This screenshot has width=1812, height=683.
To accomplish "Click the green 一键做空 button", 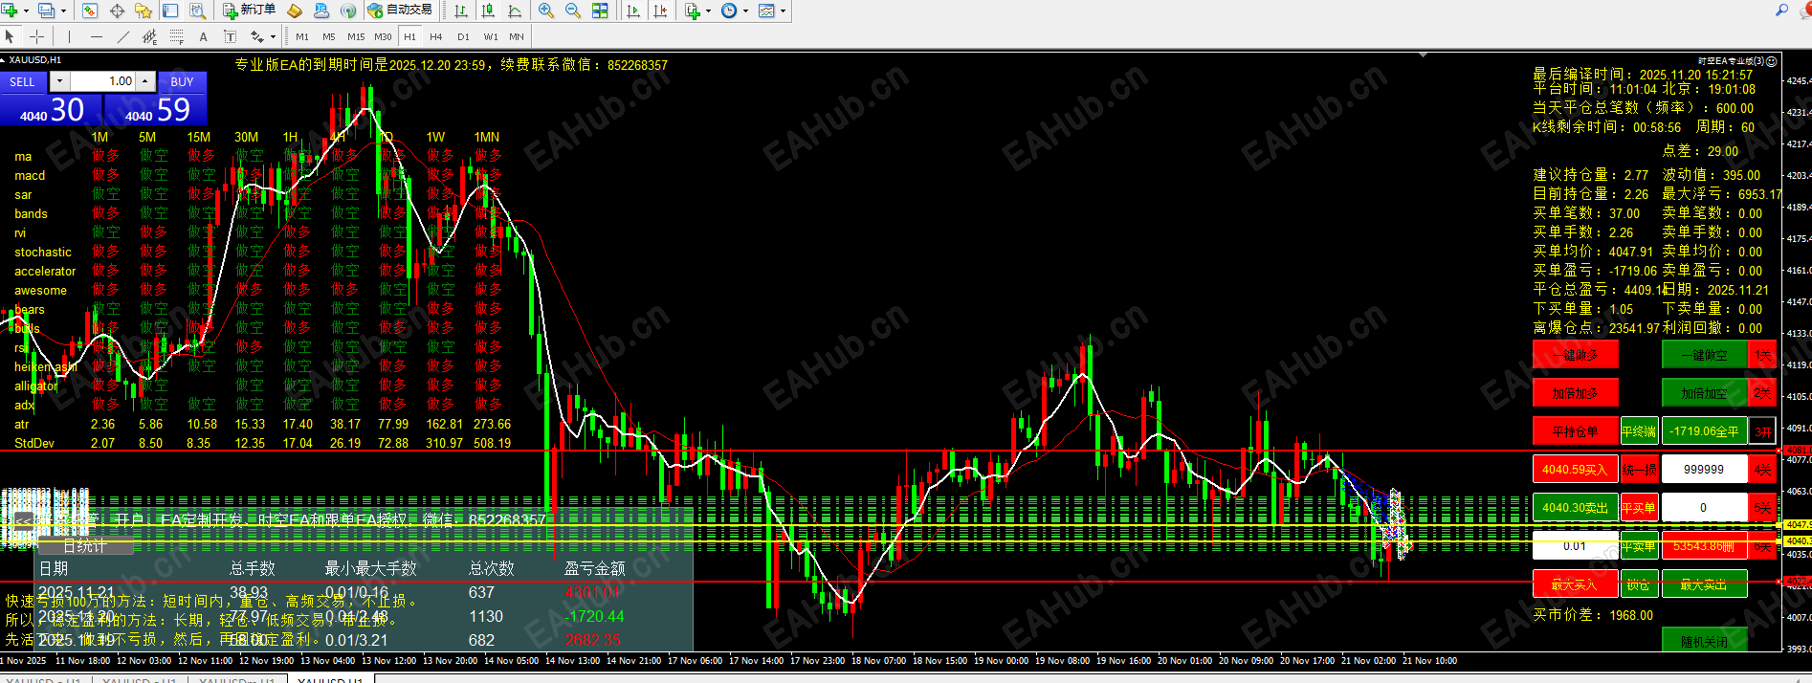I will coord(1704,355).
